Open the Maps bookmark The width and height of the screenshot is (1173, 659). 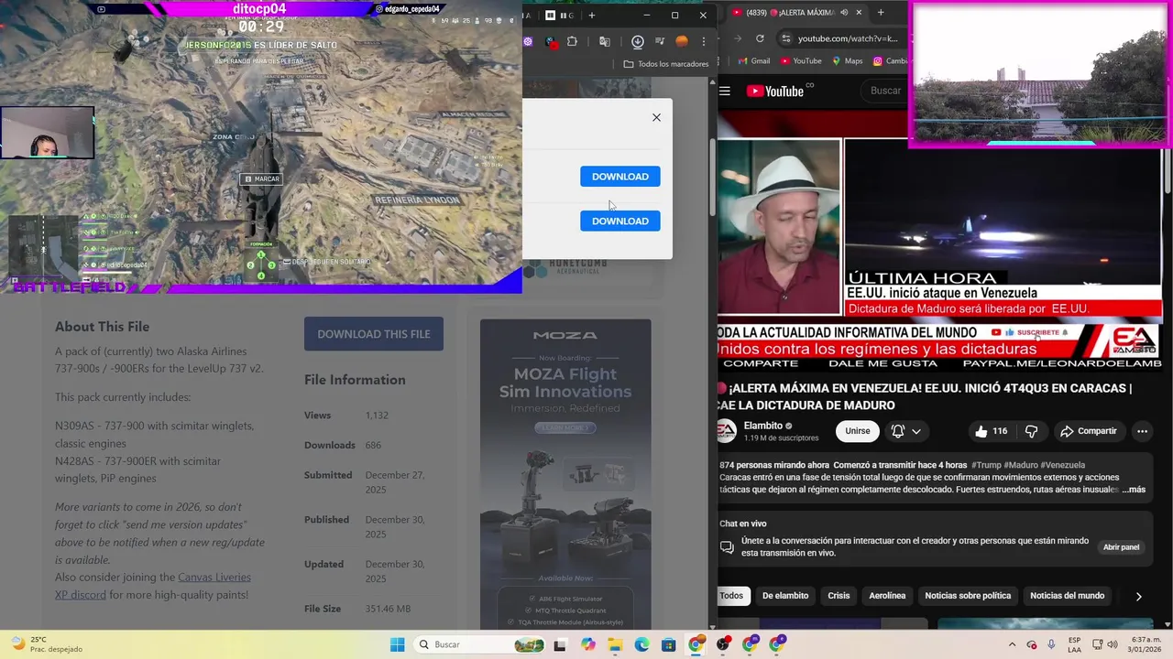click(x=847, y=61)
